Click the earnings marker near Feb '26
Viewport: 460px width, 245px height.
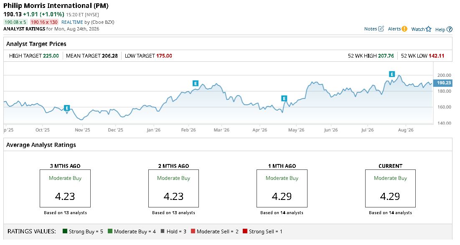pos(196,83)
